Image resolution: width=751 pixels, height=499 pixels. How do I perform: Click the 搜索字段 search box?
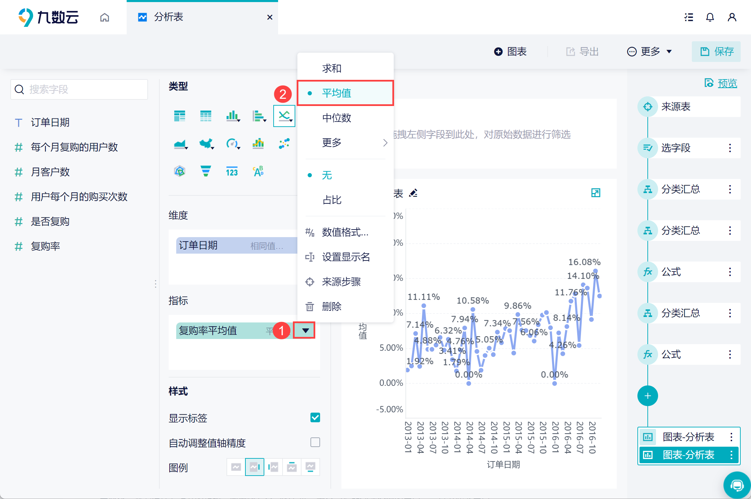tap(79, 89)
